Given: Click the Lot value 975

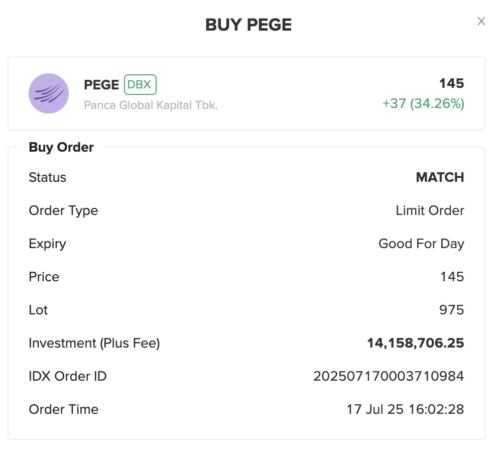Looking at the screenshot, I should (x=452, y=310).
